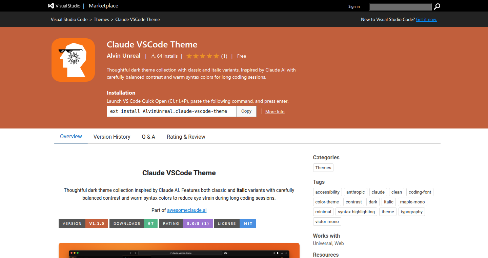488x258 pixels.
Task: Switch to Version History tab
Action: pos(112,137)
